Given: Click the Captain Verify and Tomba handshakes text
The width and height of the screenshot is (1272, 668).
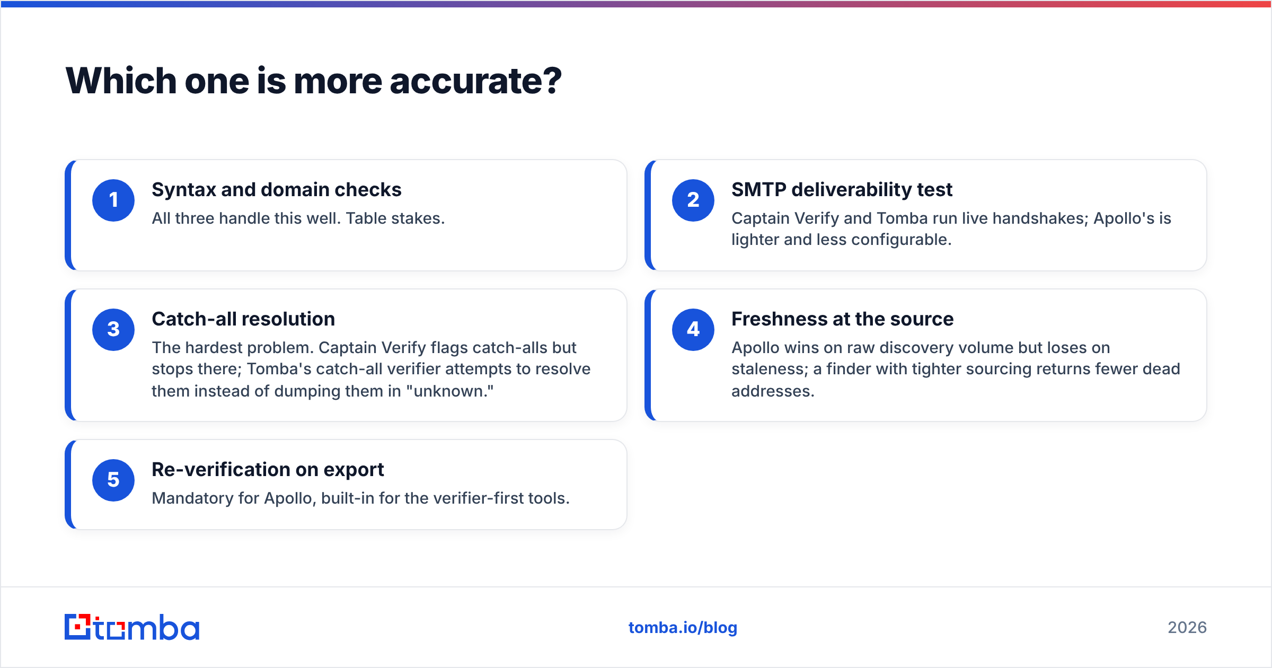Looking at the screenshot, I should (951, 229).
